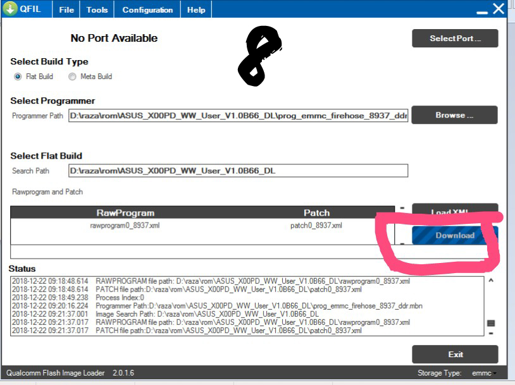Click the QFIL green download logo icon
The width and height of the screenshot is (515, 385).
point(10,8)
